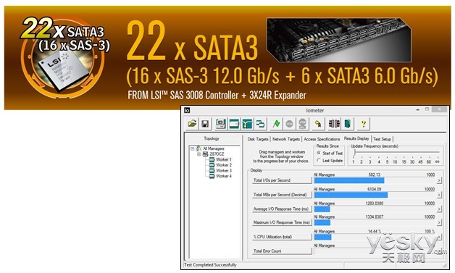
Task: Click the Reset Workers arrow icon
Action: (318, 124)
